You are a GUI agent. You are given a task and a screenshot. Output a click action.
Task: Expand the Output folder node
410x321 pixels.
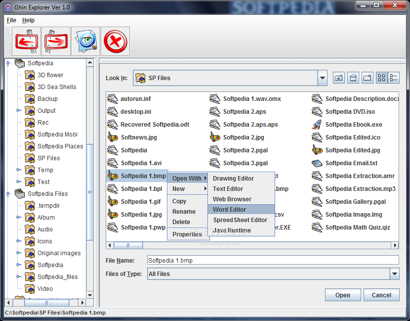[x=18, y=110]
